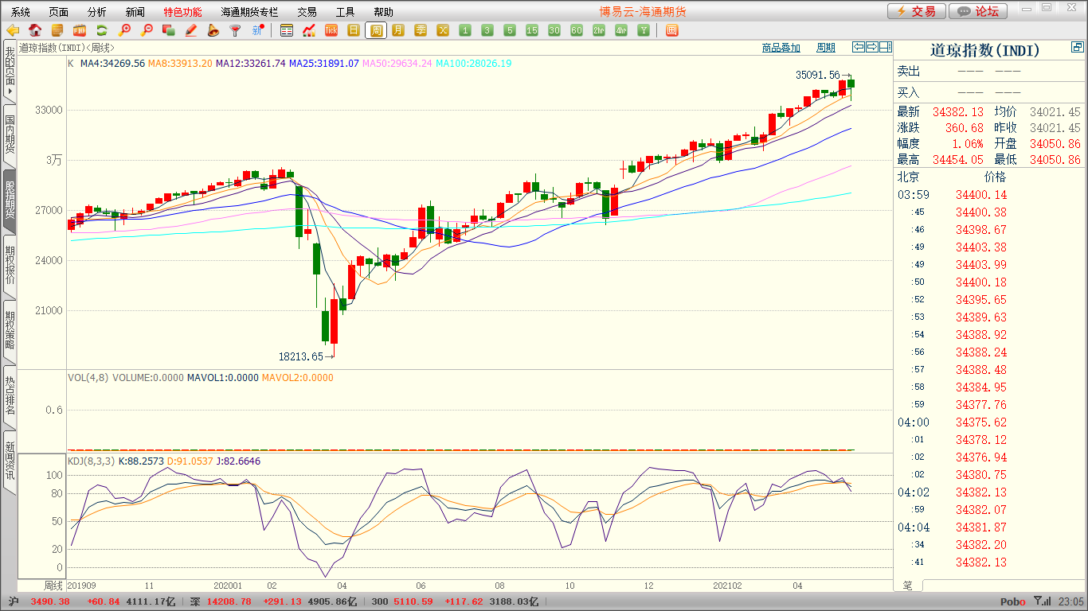Expand the 我的页面 sidebar tab

[10, 71]
